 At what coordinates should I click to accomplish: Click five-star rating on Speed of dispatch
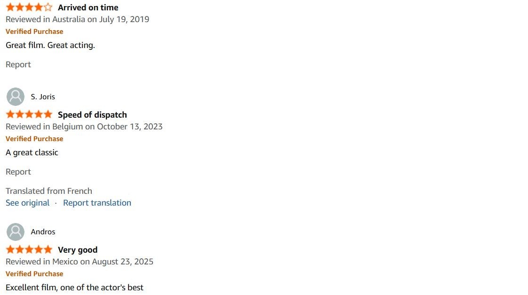(x=29, y=115)
